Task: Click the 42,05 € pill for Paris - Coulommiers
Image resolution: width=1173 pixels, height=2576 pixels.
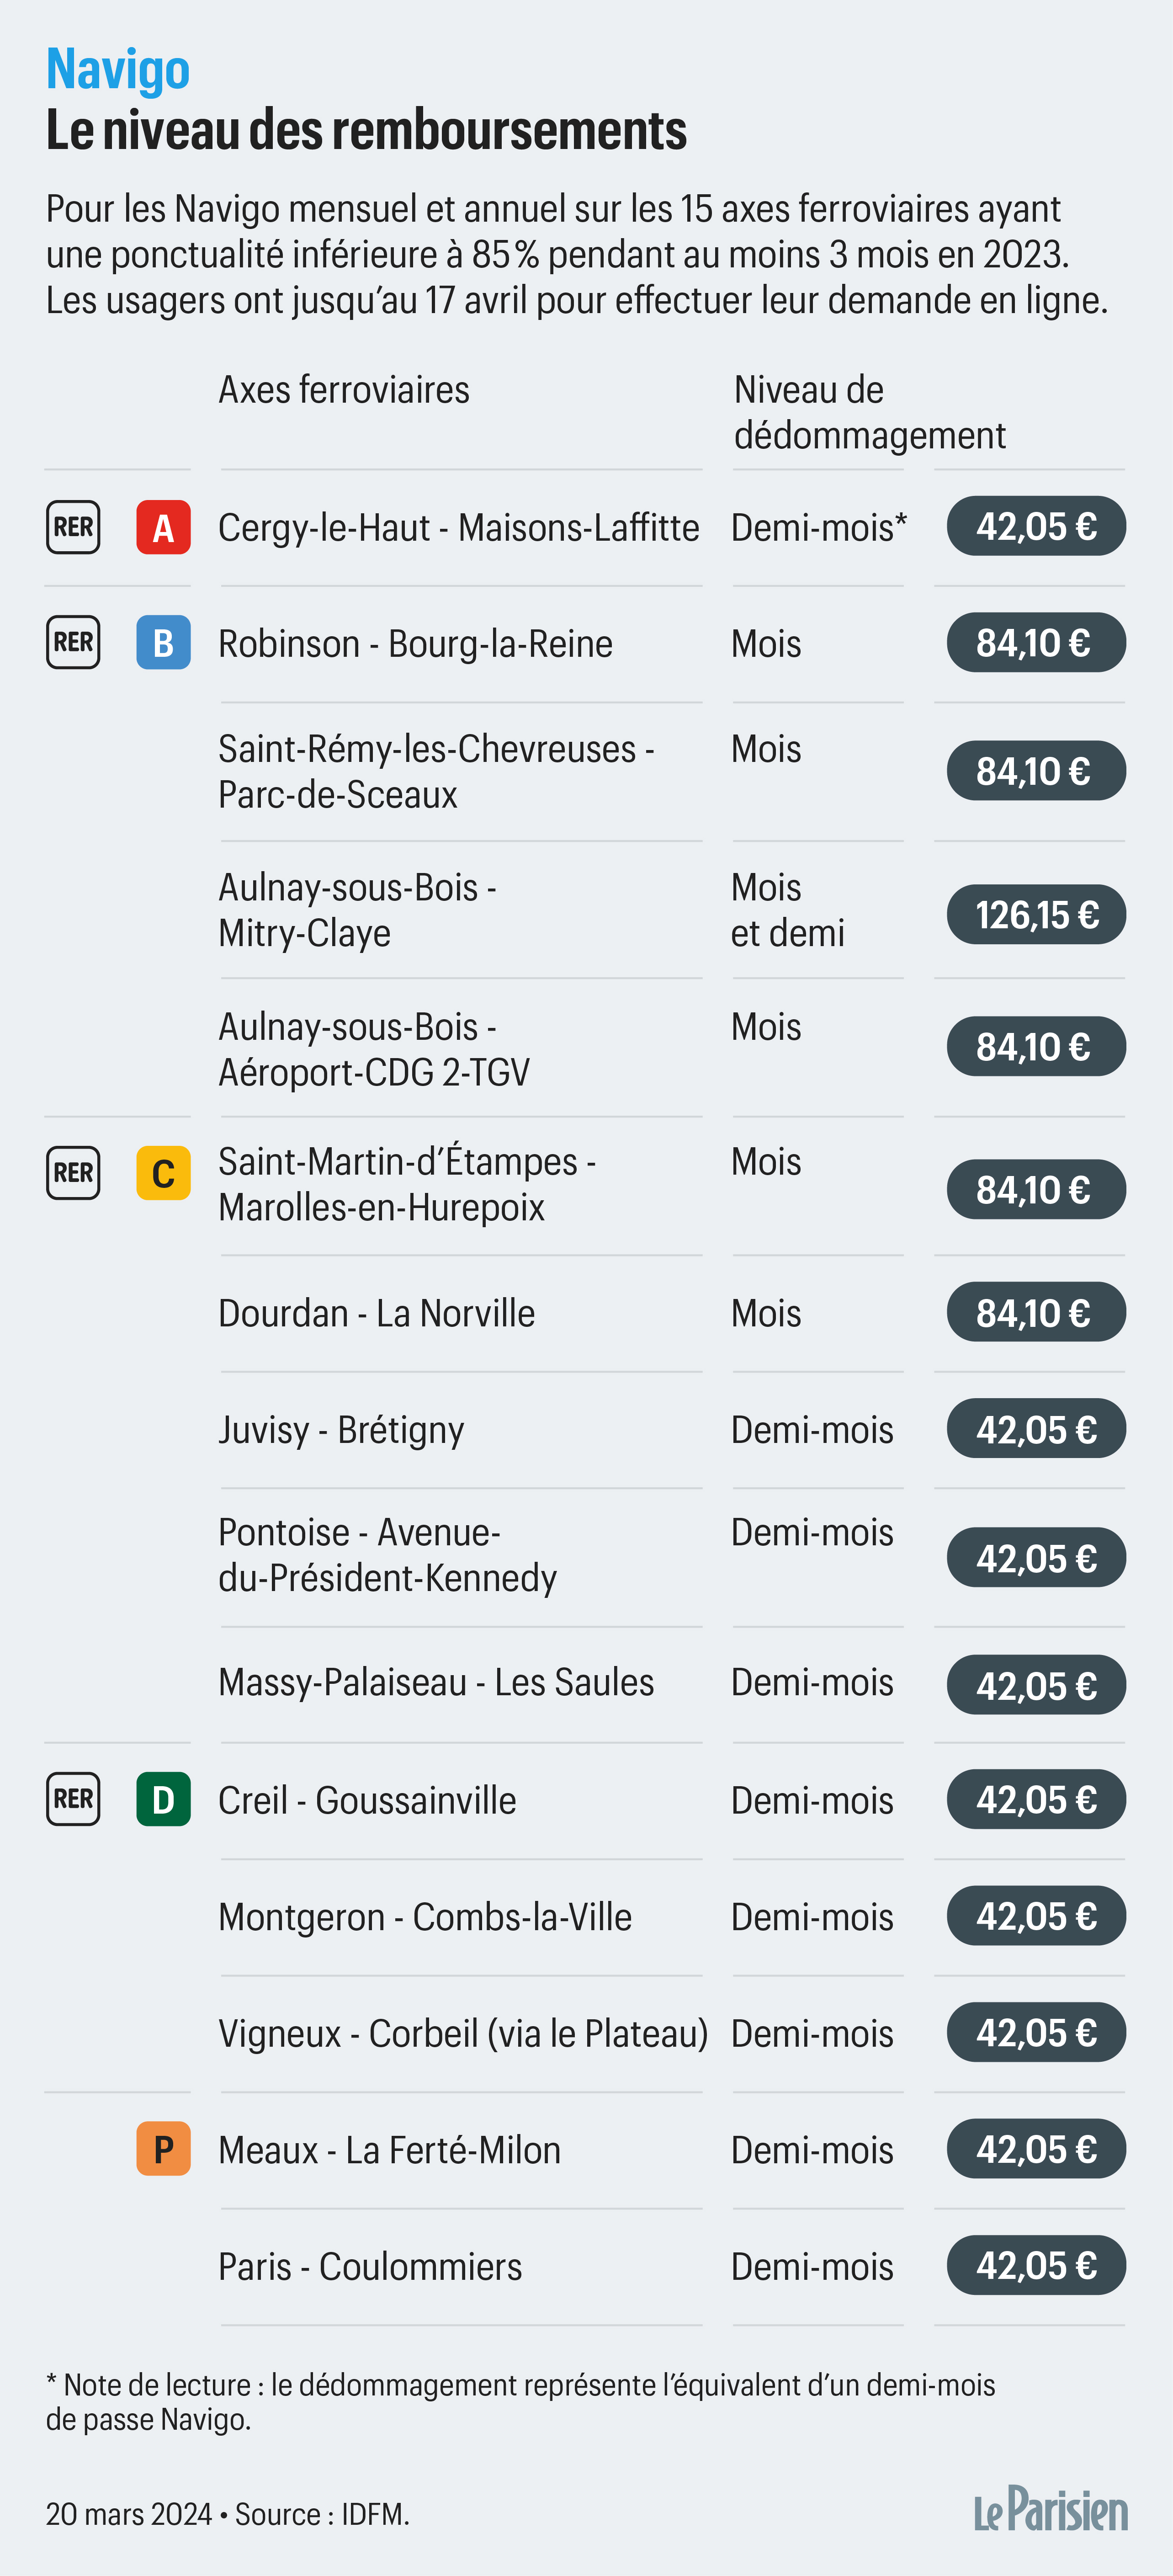Action: 1036,2266
